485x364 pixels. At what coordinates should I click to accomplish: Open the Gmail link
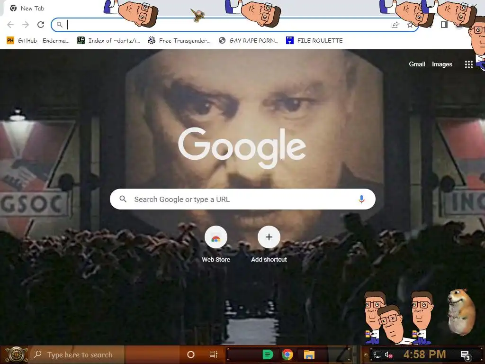[x=417, y=64]
